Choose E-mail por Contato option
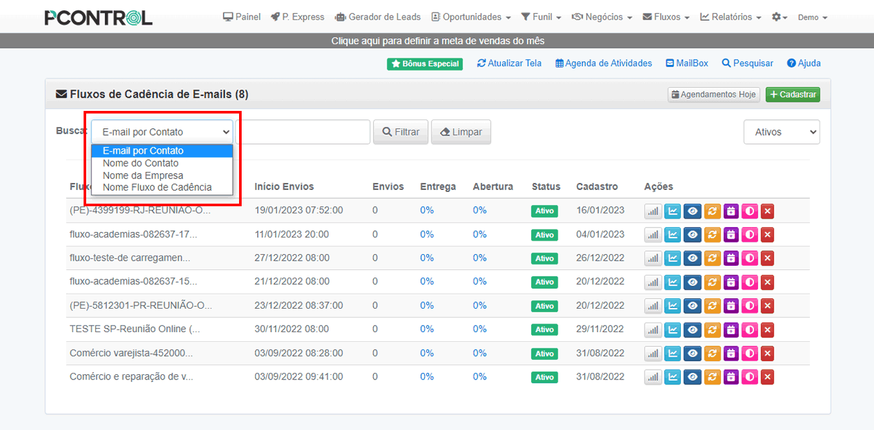This screenshot has width=874, height=430. (x=162, y=150)
